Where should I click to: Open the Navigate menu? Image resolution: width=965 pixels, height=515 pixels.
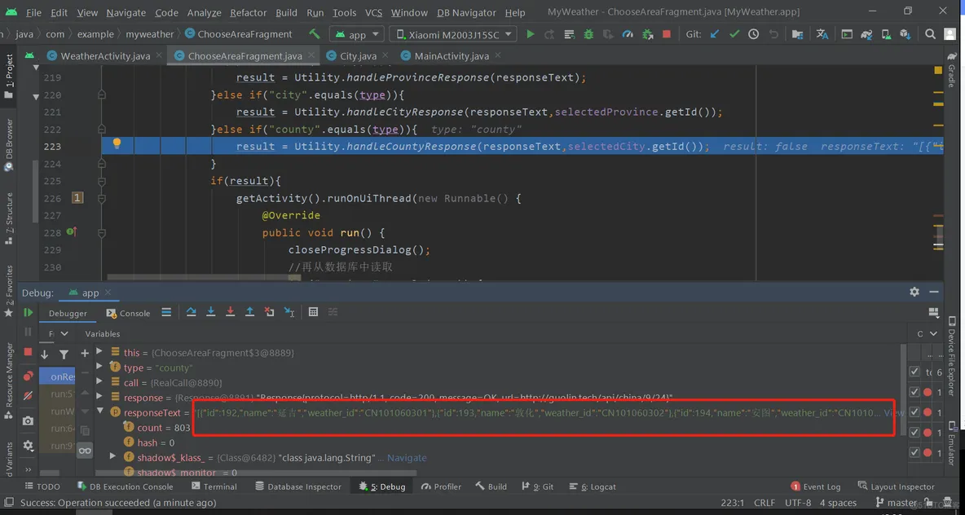pos(126,12)
